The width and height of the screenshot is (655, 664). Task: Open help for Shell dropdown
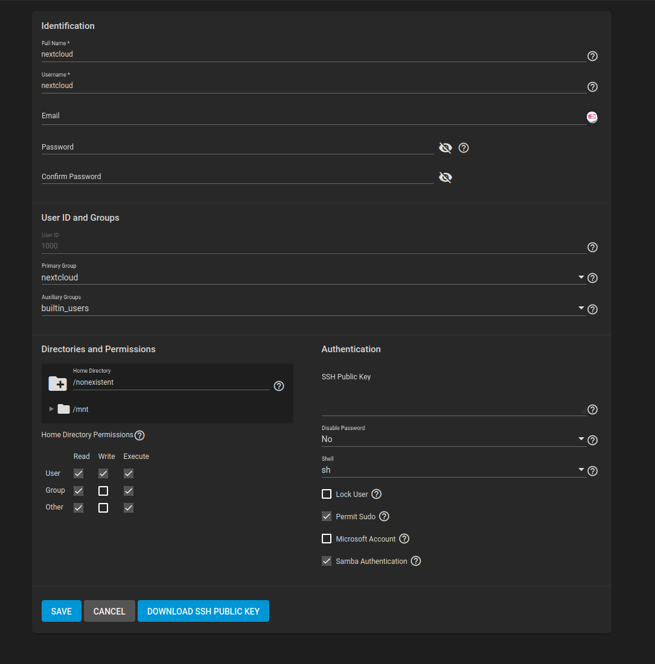592,471
